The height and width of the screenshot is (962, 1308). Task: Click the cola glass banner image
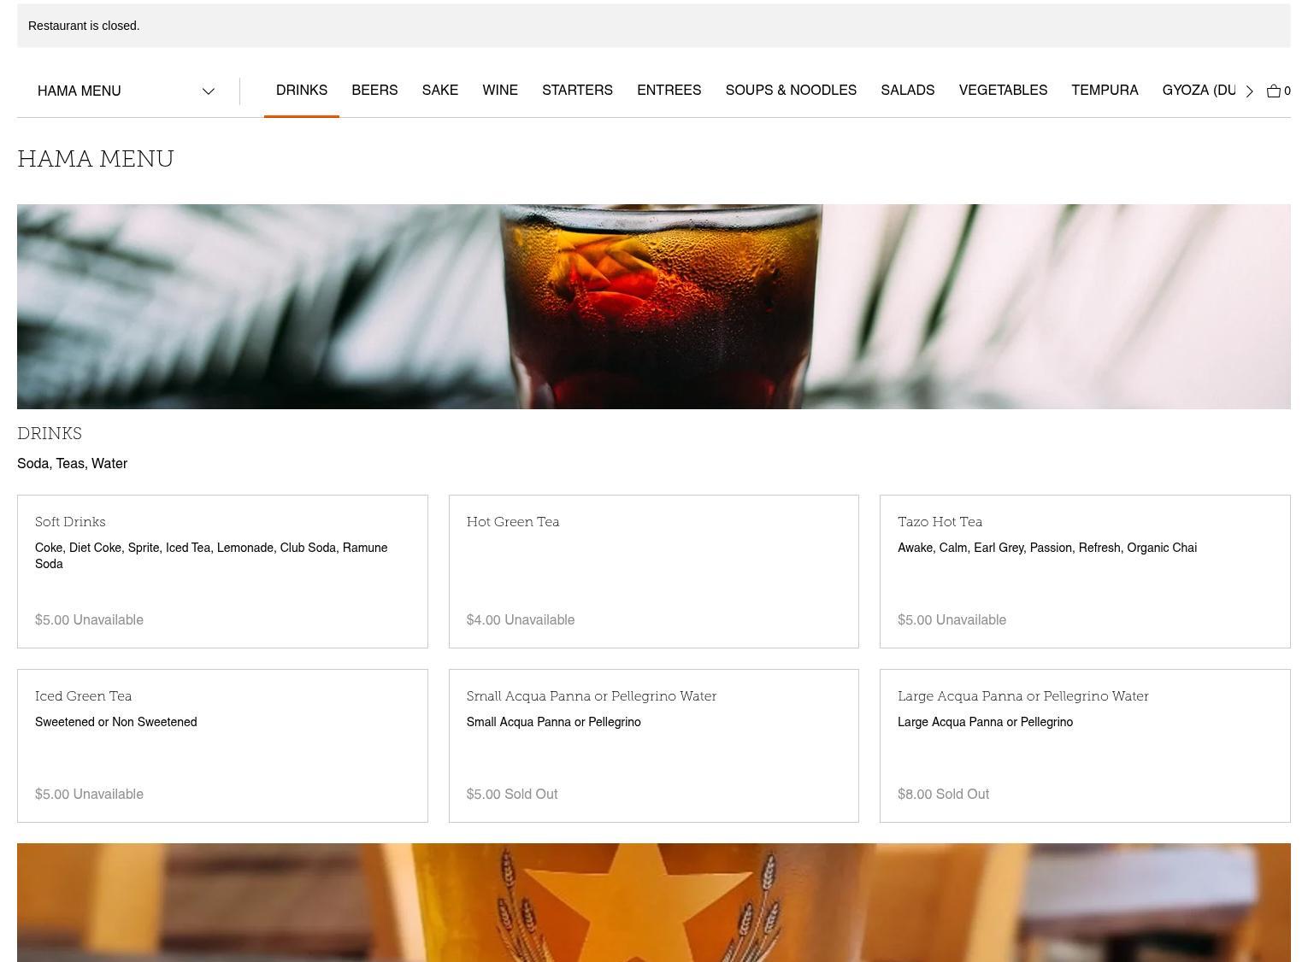653,306
